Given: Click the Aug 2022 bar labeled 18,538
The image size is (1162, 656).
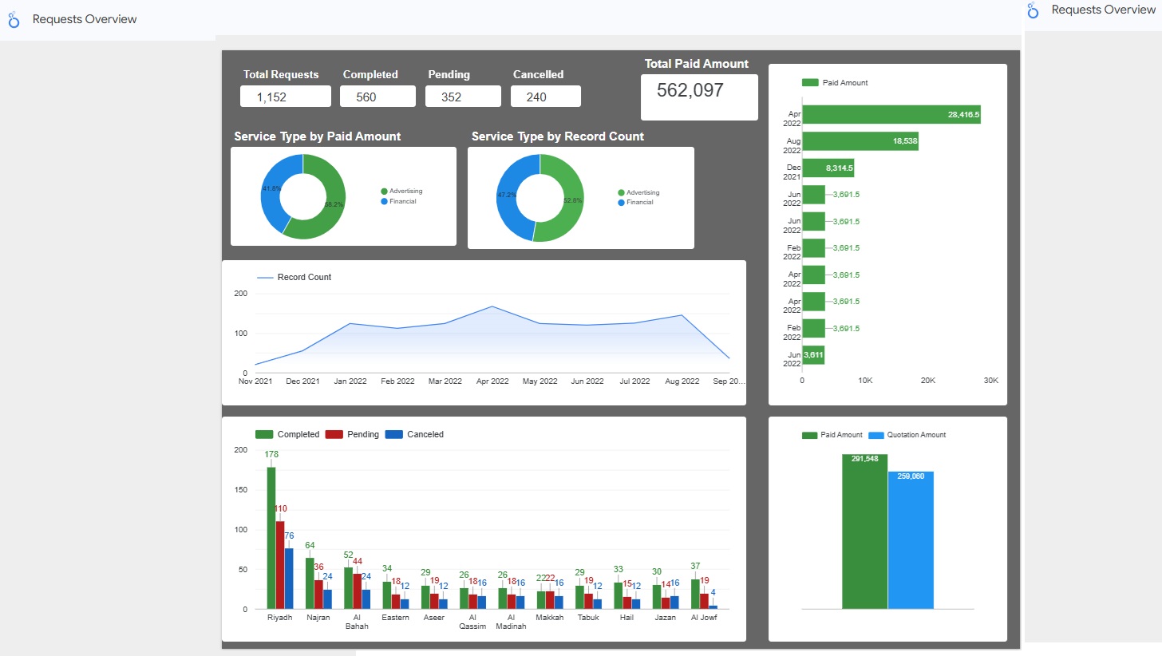Looking at the screenshot, I should [860, 141].
